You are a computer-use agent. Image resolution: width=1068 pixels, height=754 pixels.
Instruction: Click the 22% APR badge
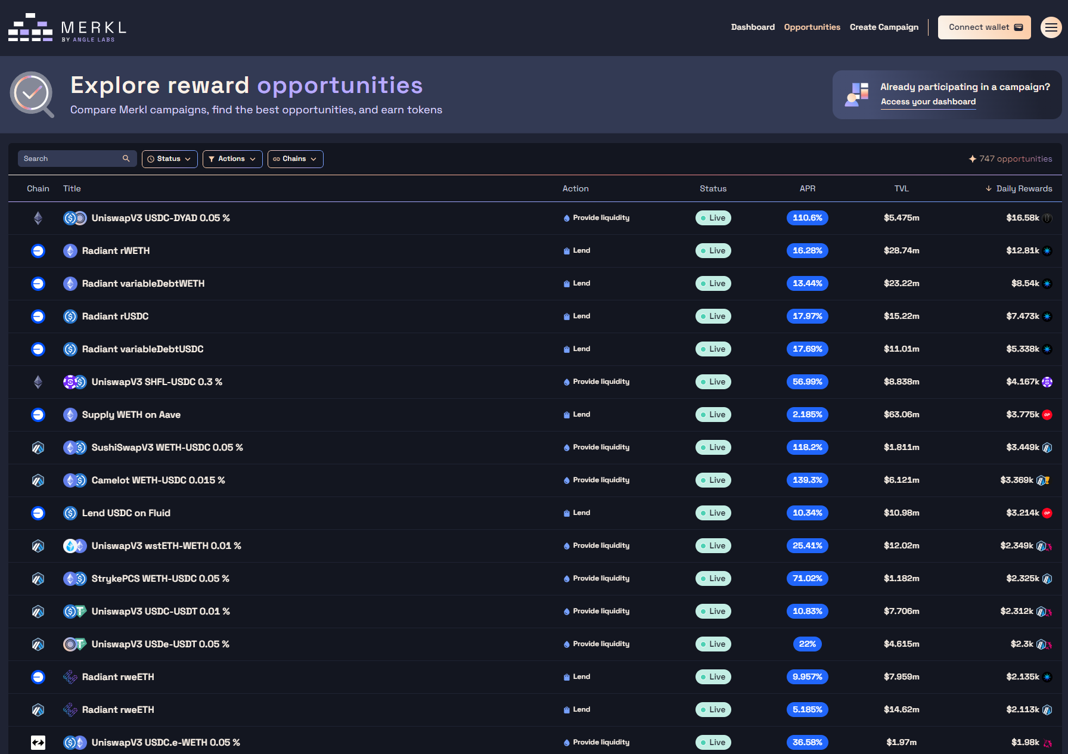[808, 644]
